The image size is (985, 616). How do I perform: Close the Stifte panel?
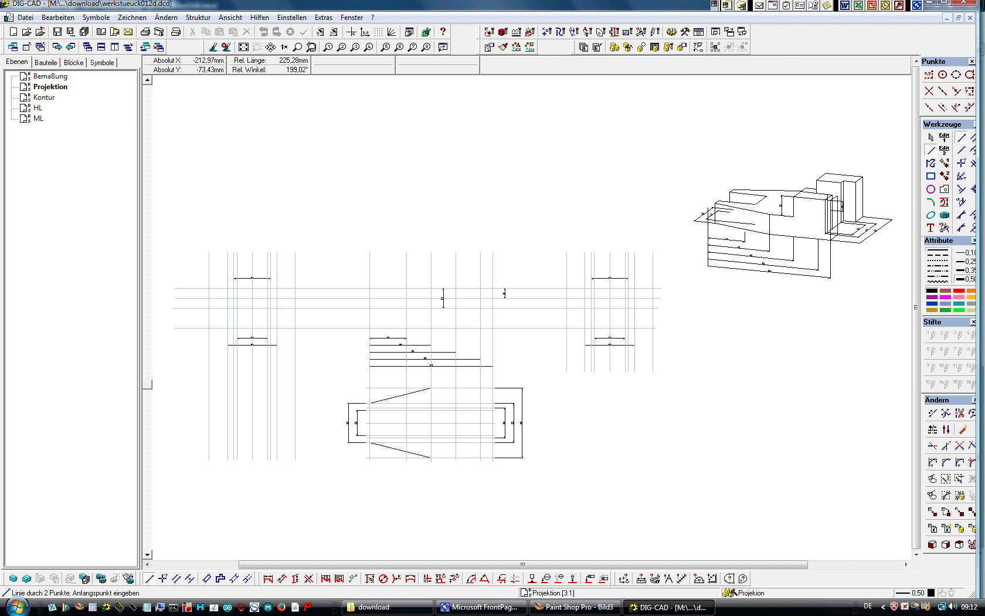pos(973,322)
